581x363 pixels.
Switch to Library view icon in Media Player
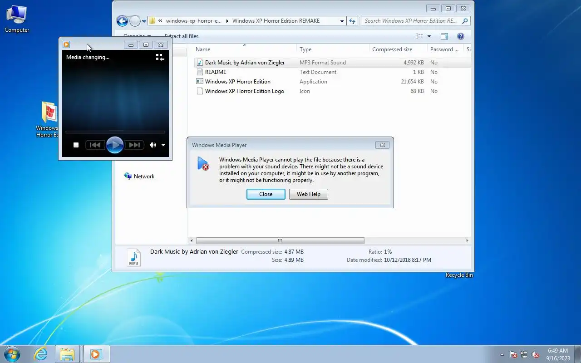(x=160, y=57)
